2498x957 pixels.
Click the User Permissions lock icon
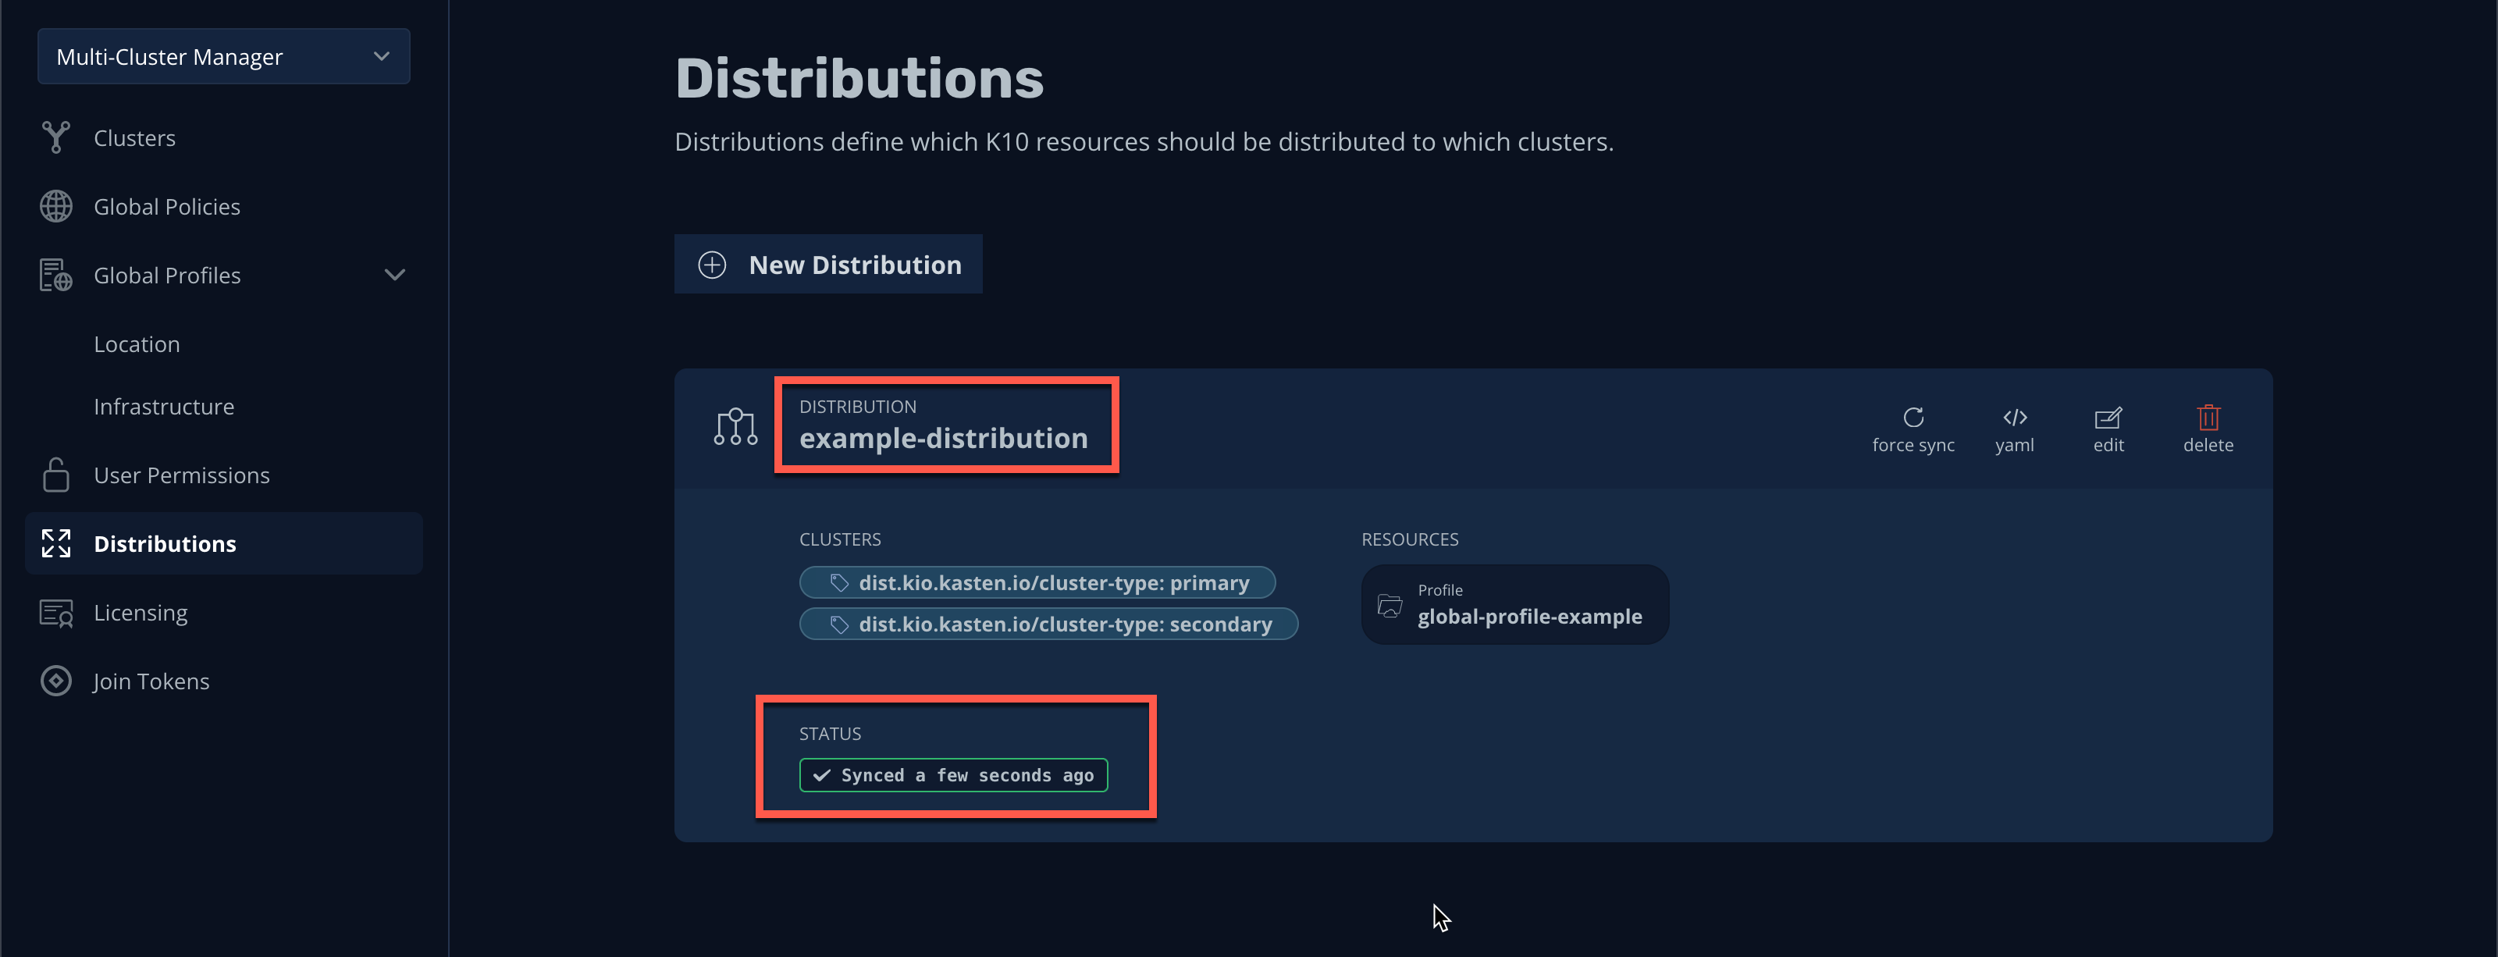(x=56, y=474)
